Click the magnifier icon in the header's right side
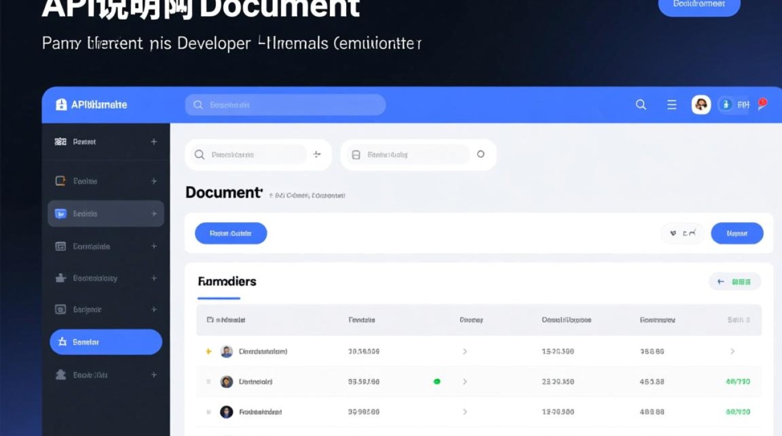Viewport: 782px width, 436px height. tap(641, 105)
